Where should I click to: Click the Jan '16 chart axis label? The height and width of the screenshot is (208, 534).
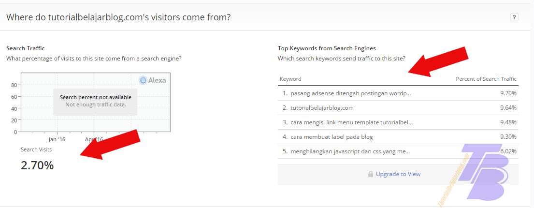pyautogui.click(x=57, y=139)
